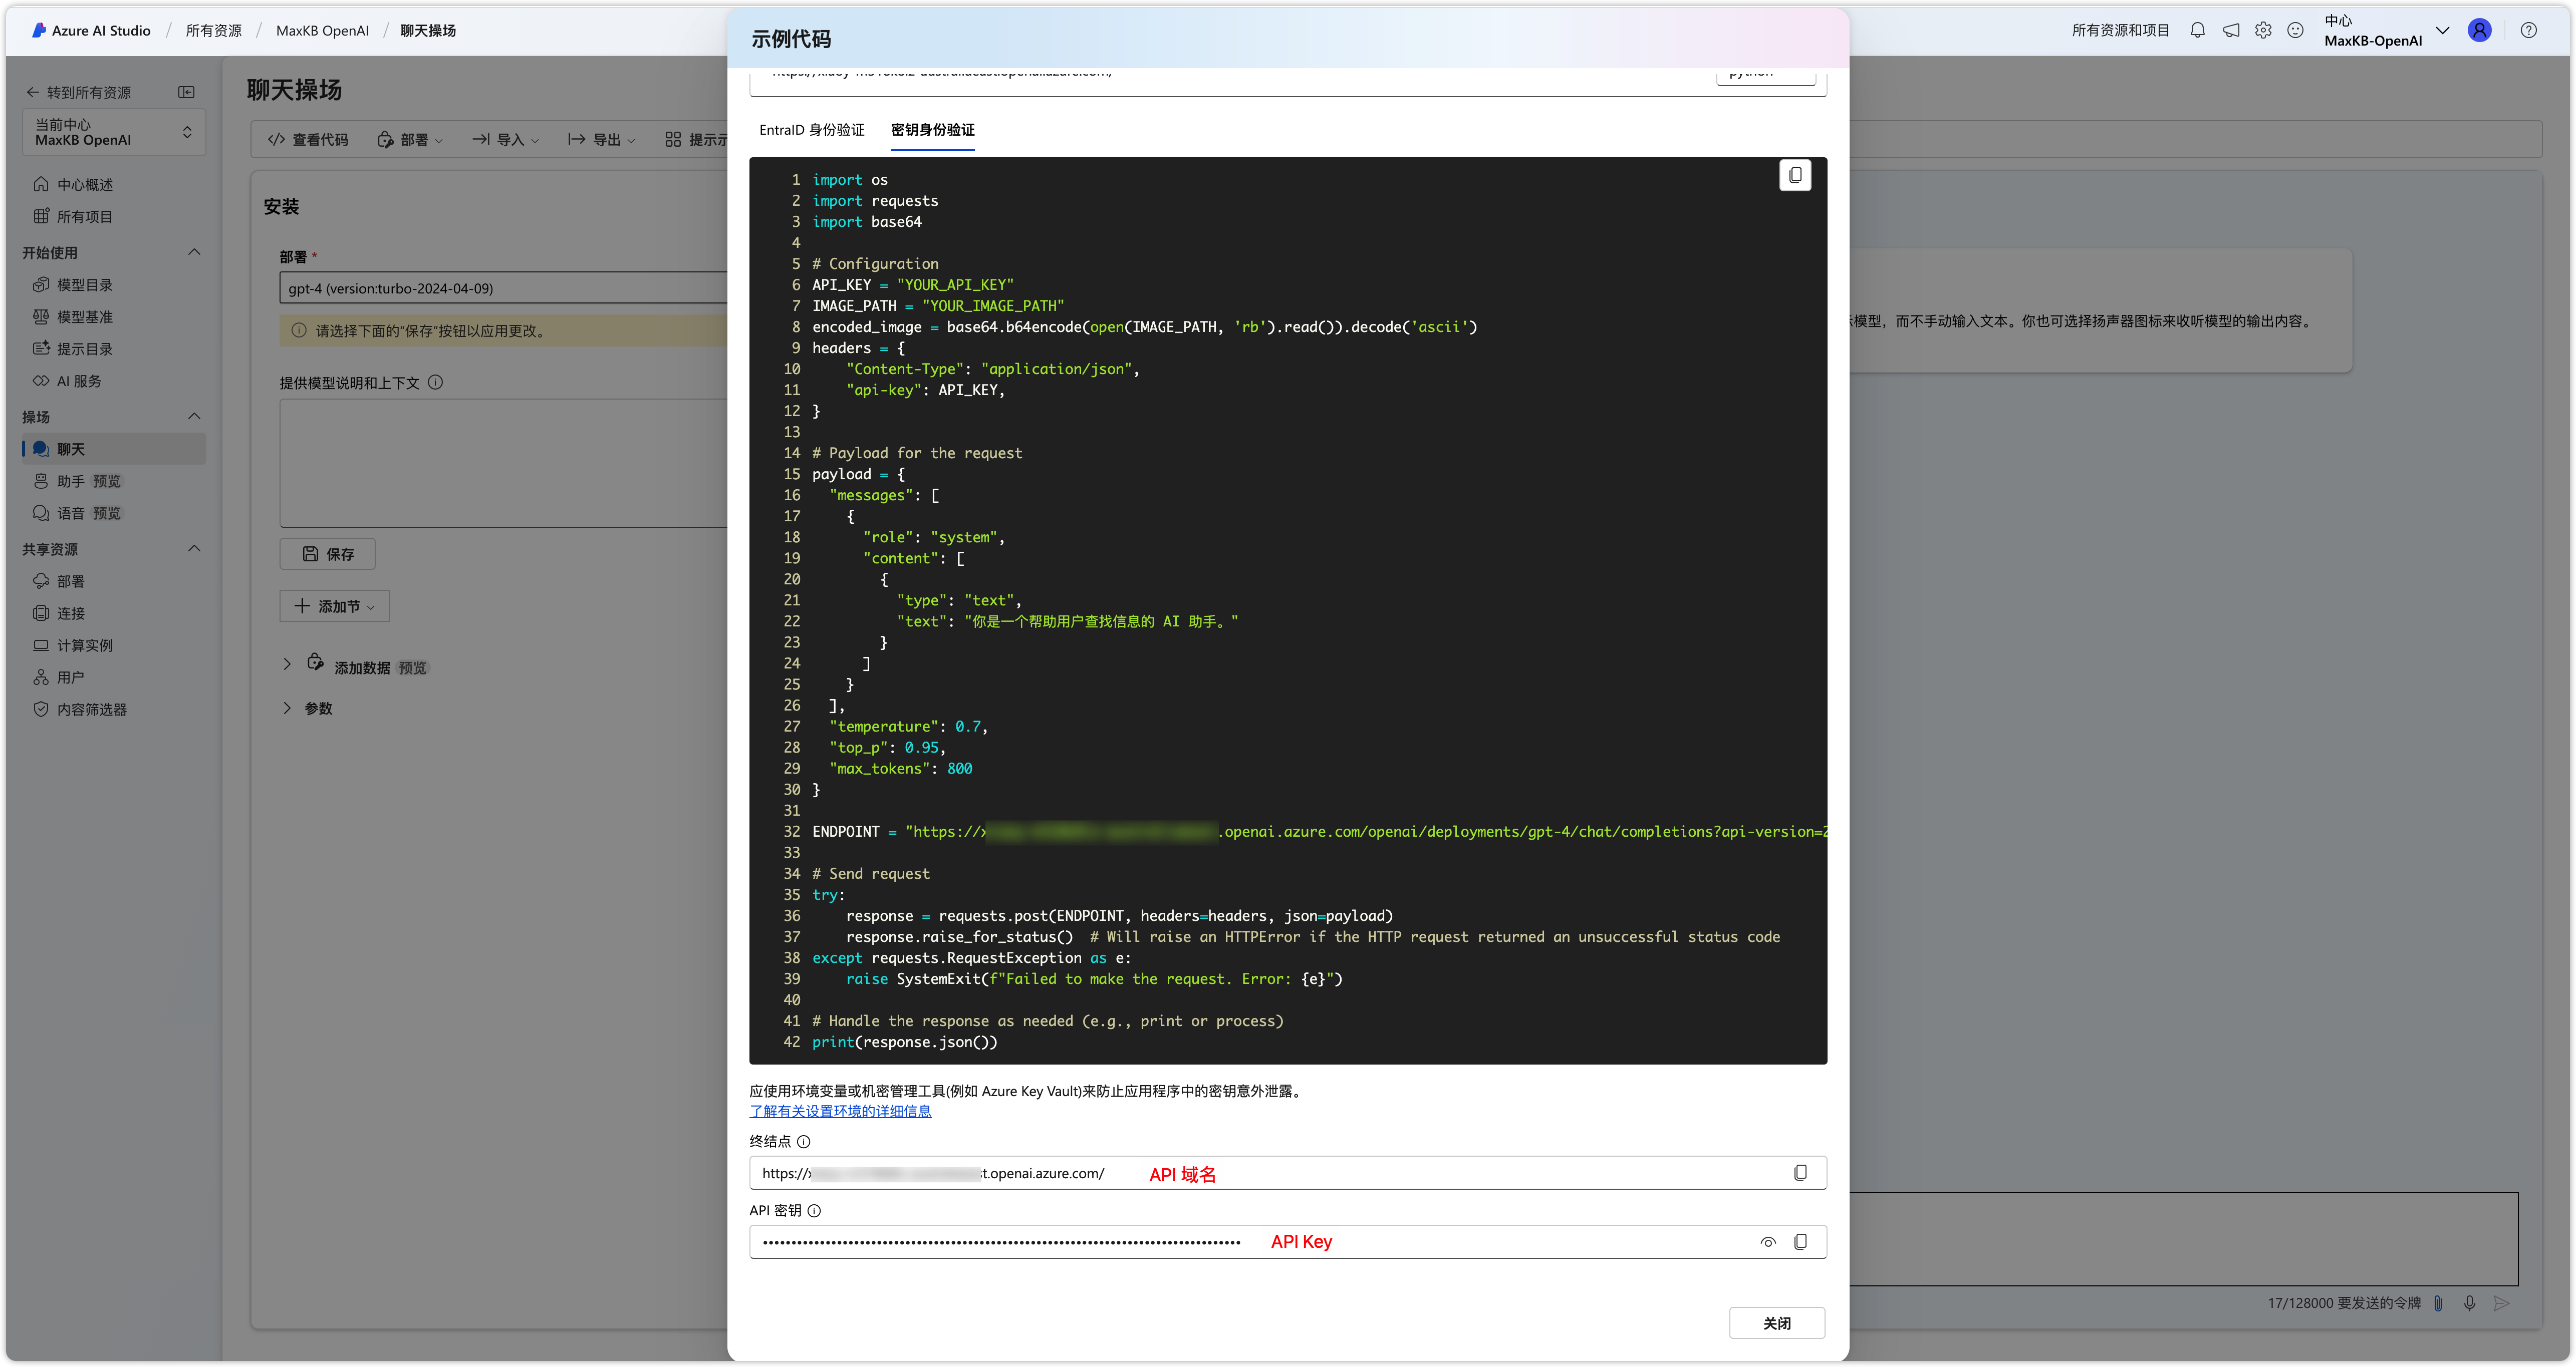Open the settings gear menu
2576x1367 pixels.
tap(2263, 30)
